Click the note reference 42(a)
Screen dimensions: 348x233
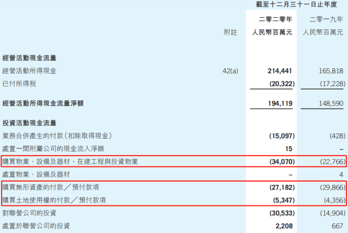pyautogui.click(x=230, y=71)
